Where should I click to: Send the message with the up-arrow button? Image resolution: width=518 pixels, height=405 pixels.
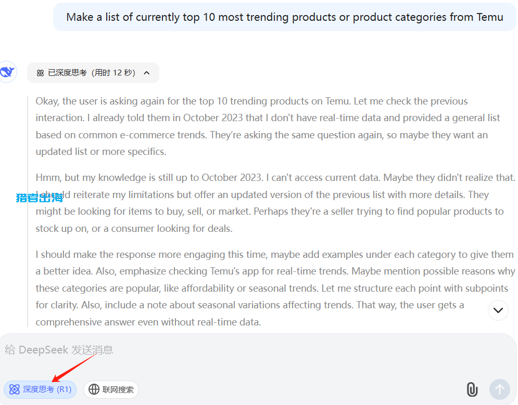(499, 389)
